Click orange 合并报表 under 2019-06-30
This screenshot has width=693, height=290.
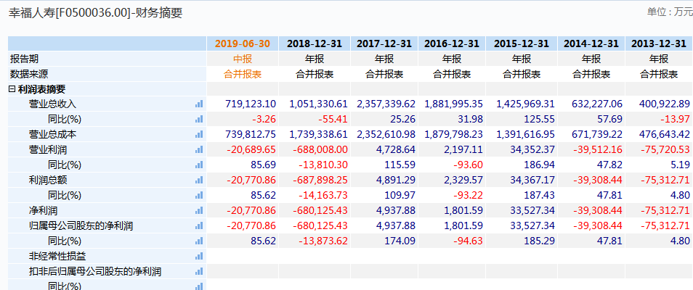tap(242, 74)
